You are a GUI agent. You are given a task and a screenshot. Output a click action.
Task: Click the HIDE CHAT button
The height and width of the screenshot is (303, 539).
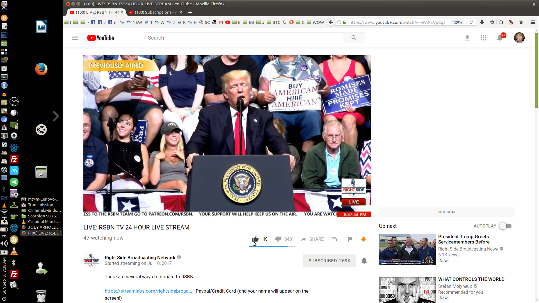pos(446,212)
